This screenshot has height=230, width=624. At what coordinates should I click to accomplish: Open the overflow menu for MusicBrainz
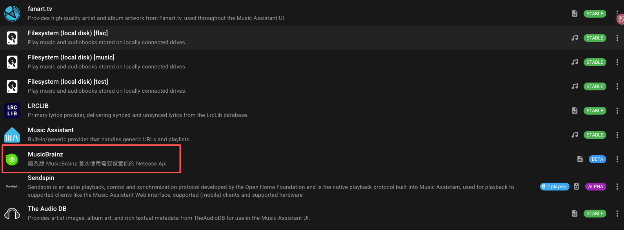(618, 159)
